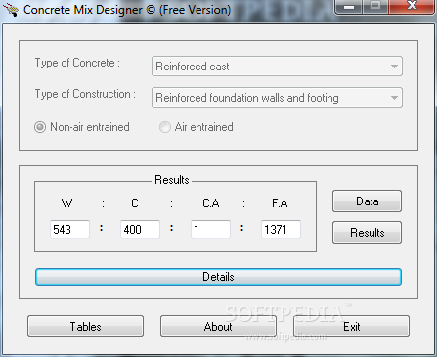
Task: Click the W value field showing 543
Action: (x=69, y=229)
